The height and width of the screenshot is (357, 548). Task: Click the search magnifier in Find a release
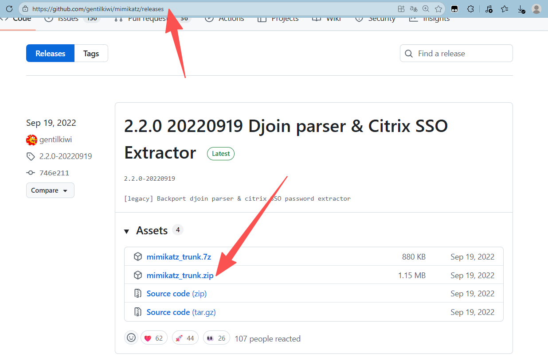pos(409,54)
